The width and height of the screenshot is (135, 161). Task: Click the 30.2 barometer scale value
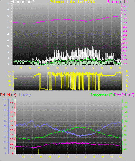point(125,6)
